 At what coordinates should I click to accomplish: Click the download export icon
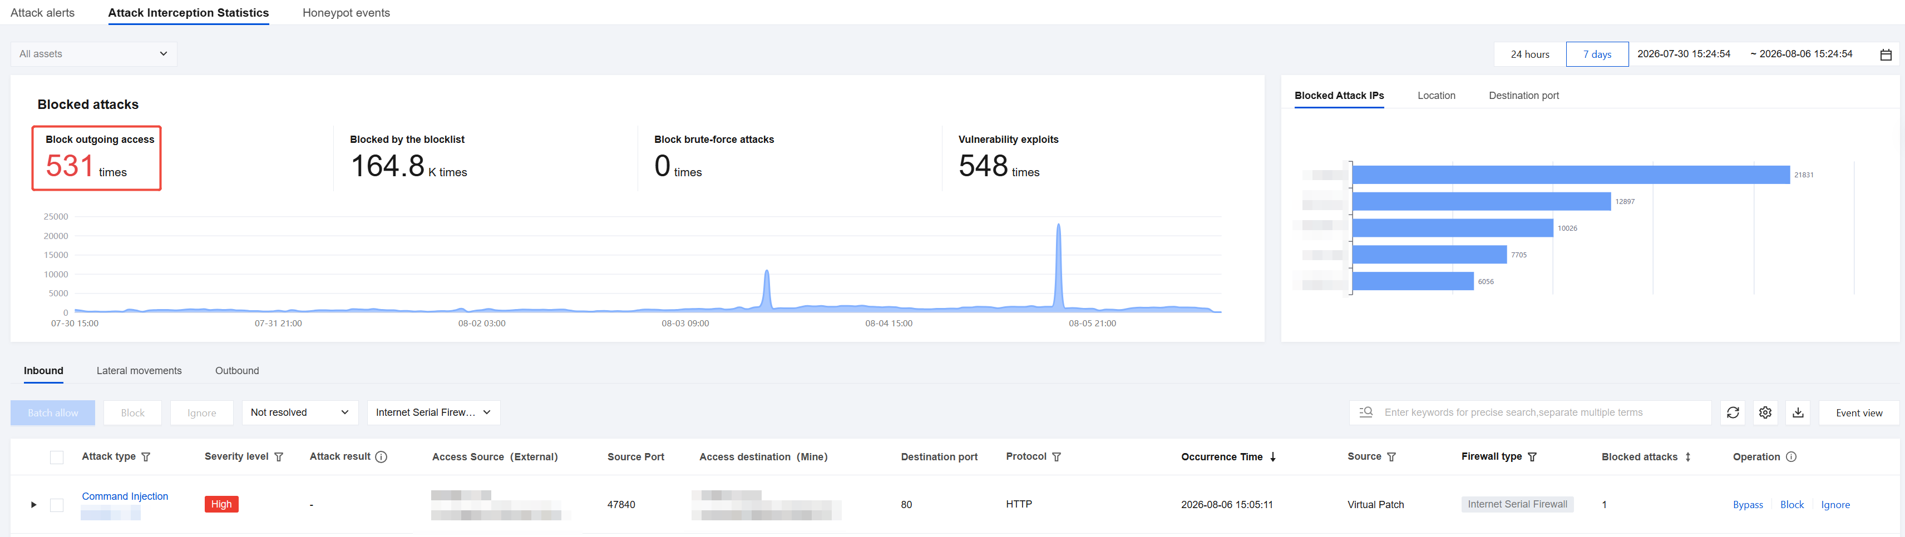[1798, 413]
